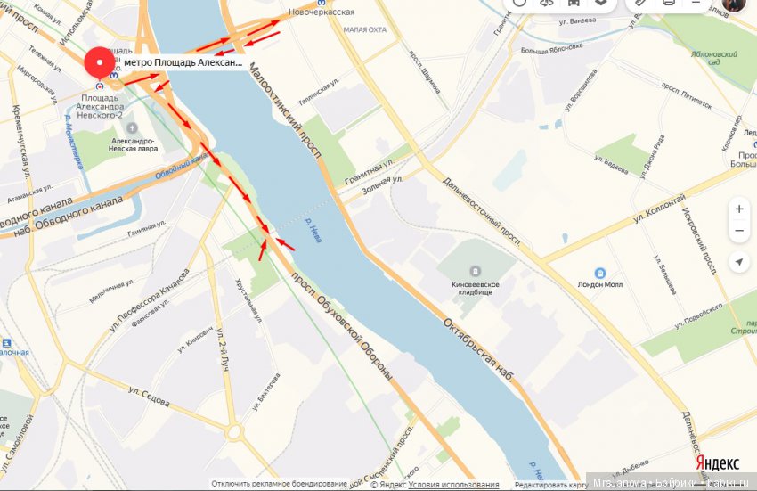Image resolution: width=757 pixels, height=491 pixels.
Task: Click Лондон Молл shopping icon
Action: (x=600, y=273)
